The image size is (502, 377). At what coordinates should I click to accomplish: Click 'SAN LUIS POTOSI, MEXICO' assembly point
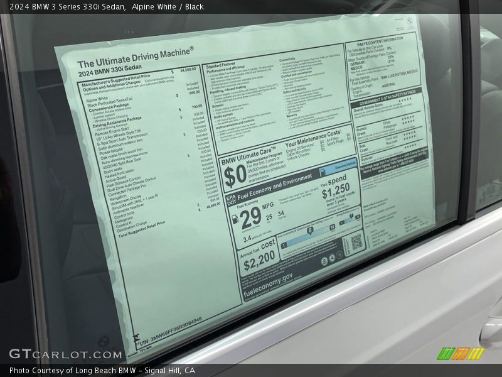[399, 75]
